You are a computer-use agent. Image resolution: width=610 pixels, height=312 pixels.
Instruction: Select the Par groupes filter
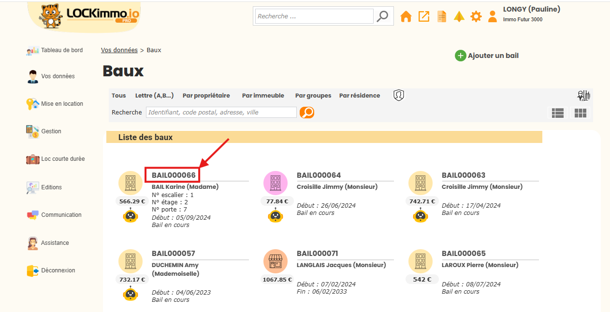313,96
